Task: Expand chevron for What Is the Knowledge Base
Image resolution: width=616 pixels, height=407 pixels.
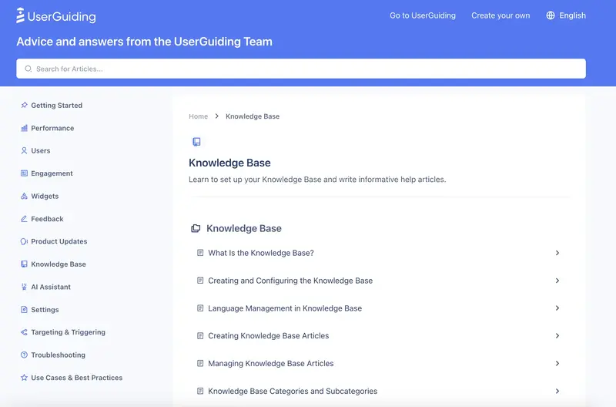Action: 557,253
